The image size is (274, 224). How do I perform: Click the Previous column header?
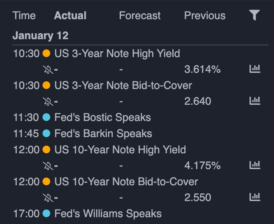[x=205, y=16]
